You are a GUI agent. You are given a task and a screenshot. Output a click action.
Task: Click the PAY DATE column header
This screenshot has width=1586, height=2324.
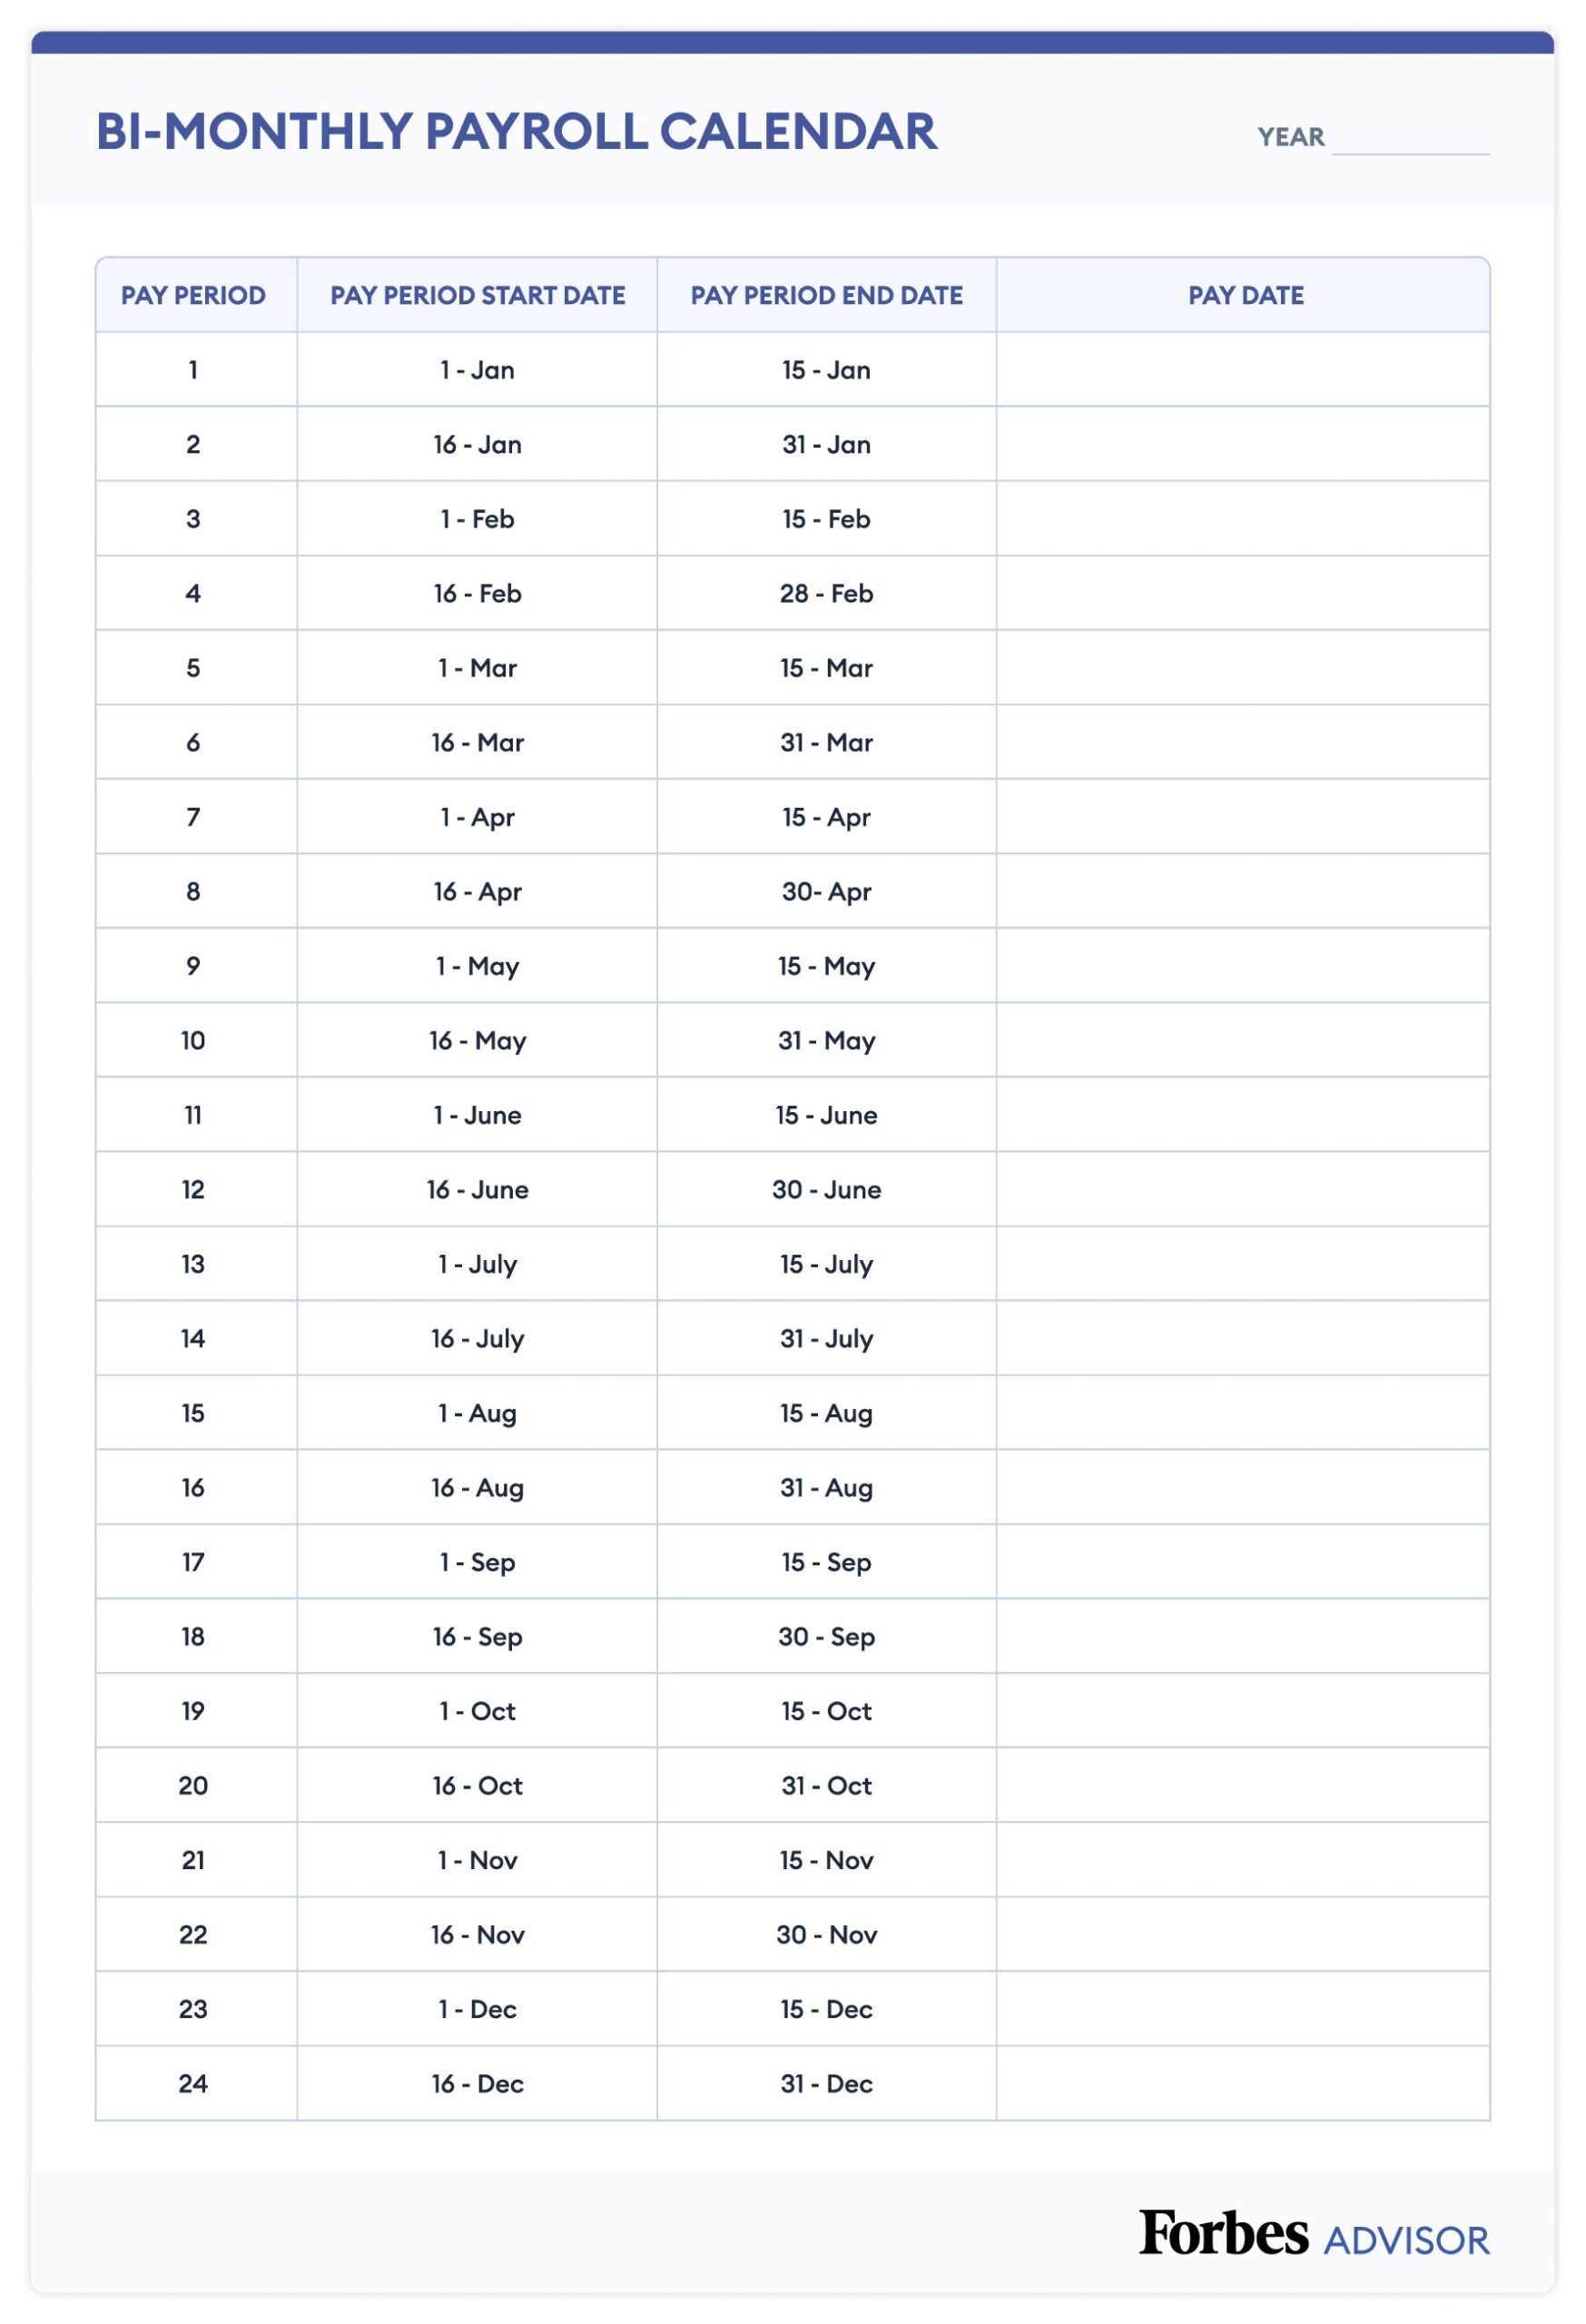pos(1245,295)
